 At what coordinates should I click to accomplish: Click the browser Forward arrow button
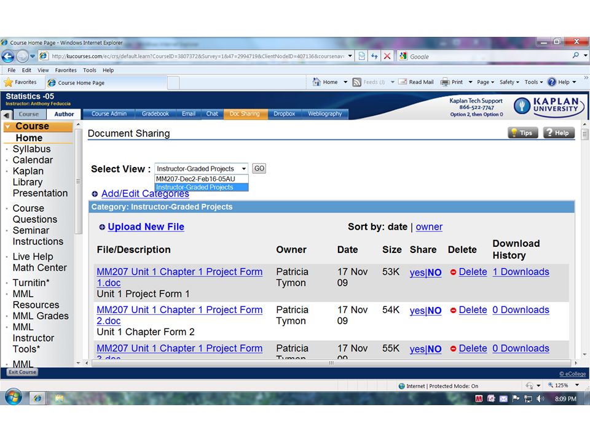pyautogui.click(x=22, y=56)
